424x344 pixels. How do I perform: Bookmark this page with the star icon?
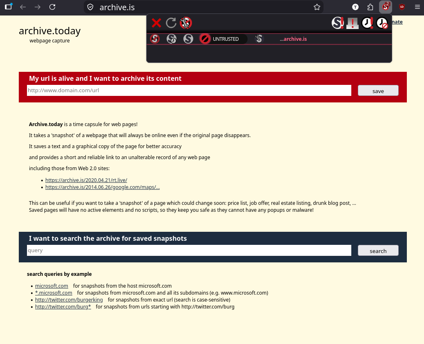[x=317, y=7]
